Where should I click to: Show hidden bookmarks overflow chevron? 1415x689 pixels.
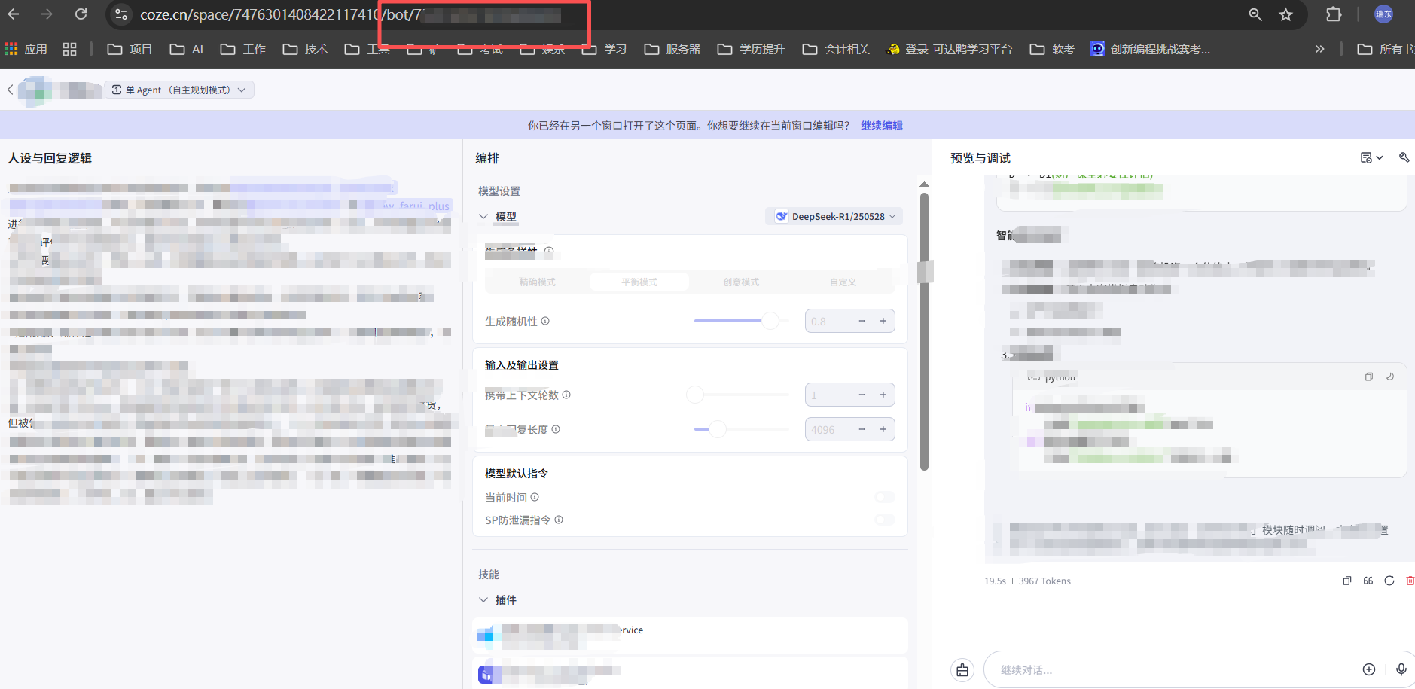[1319, 49]
